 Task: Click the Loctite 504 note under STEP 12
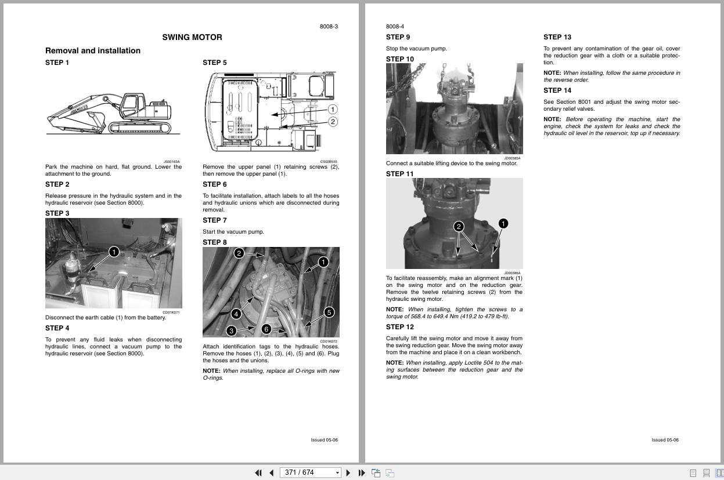(455, 370)
